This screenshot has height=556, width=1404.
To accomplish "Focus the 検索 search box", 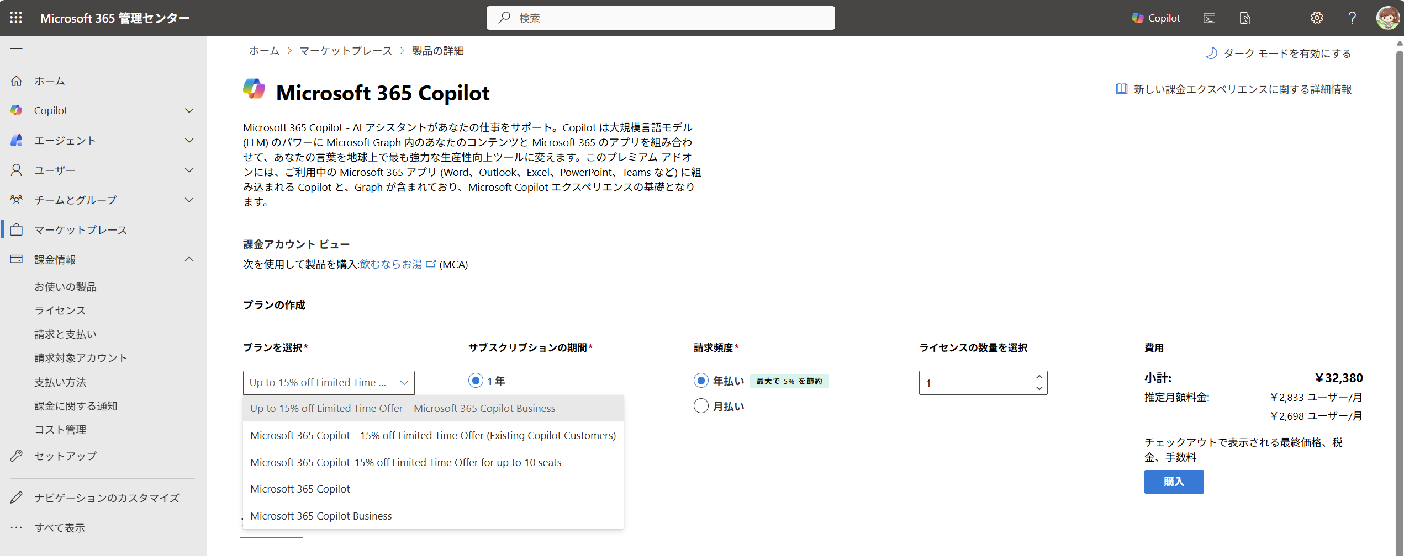I will (661, 18).
